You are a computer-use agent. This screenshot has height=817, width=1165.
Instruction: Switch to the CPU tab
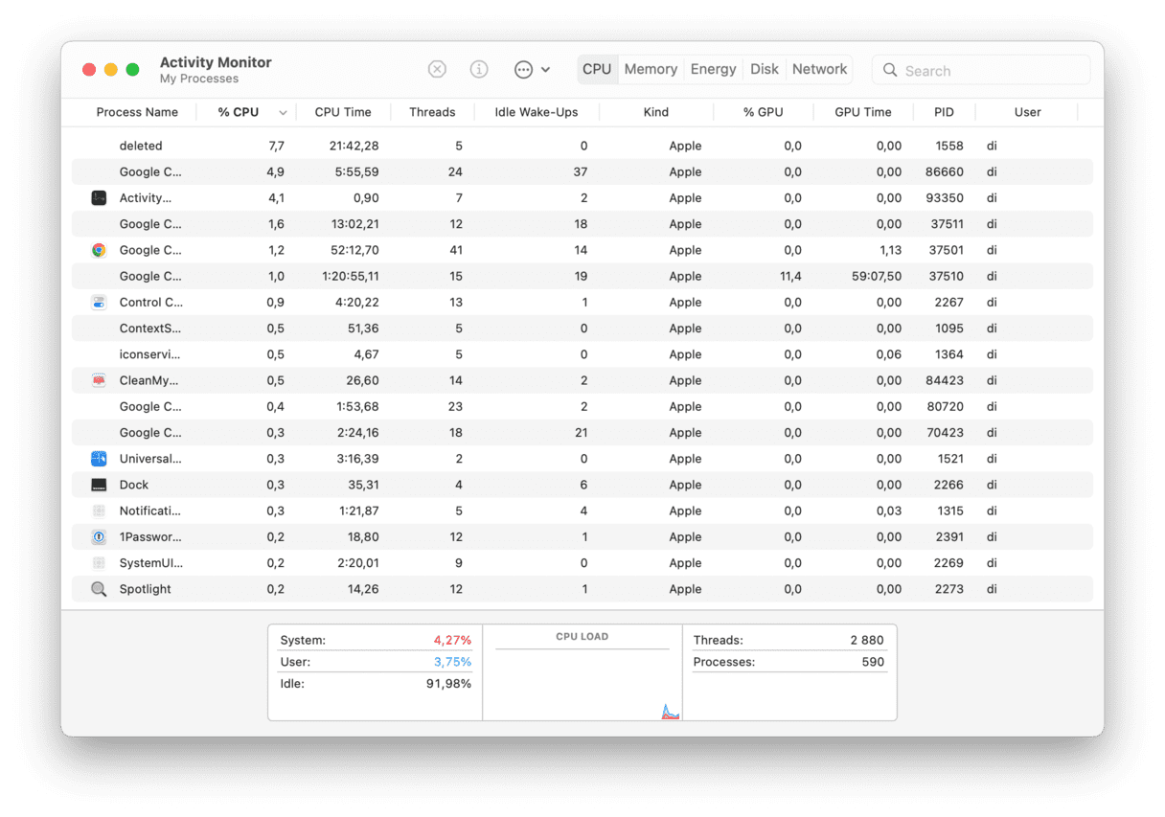pos(597,69)
